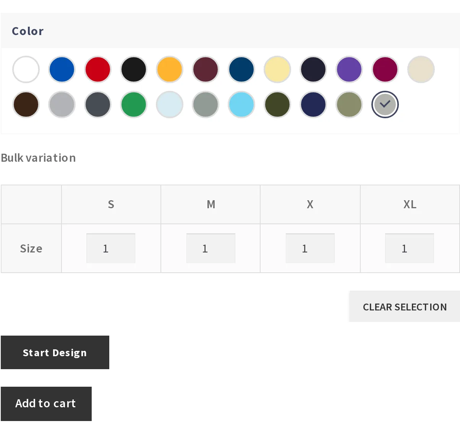Pick the kelly green color swatch

(x=134, y=104)
